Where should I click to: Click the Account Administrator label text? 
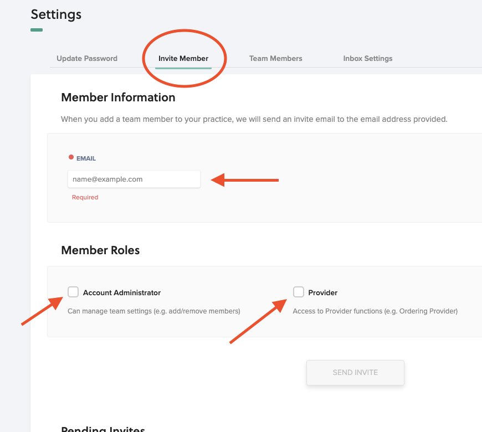(x=122, y=292)
